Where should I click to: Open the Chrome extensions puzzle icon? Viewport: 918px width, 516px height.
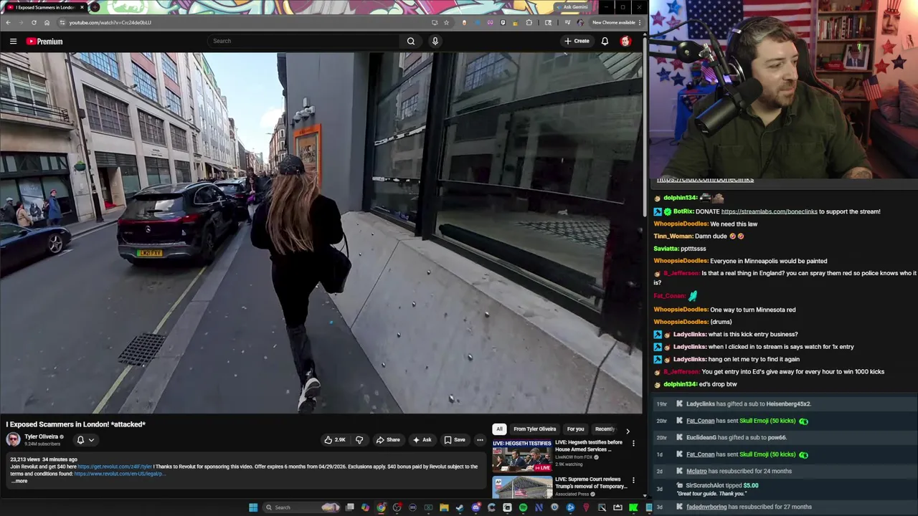(x=529, y=22)
